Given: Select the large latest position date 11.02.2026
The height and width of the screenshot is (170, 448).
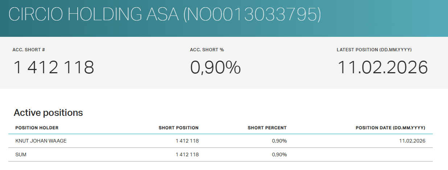Looking at the screenshot, I should point(383,68).
